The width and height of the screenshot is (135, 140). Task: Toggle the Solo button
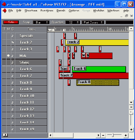tap(11, 22)
